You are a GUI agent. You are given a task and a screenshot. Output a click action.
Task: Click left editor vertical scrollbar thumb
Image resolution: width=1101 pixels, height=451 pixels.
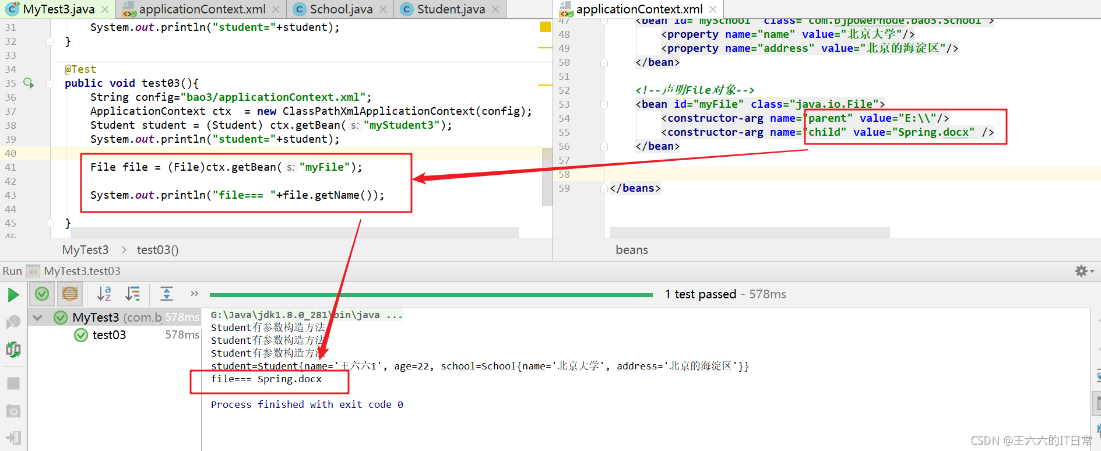(x=547, y=177)
